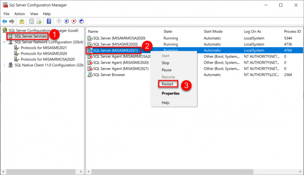
Task: Click the SQL Server Services tree icon
Action: [x=10, y=36]
